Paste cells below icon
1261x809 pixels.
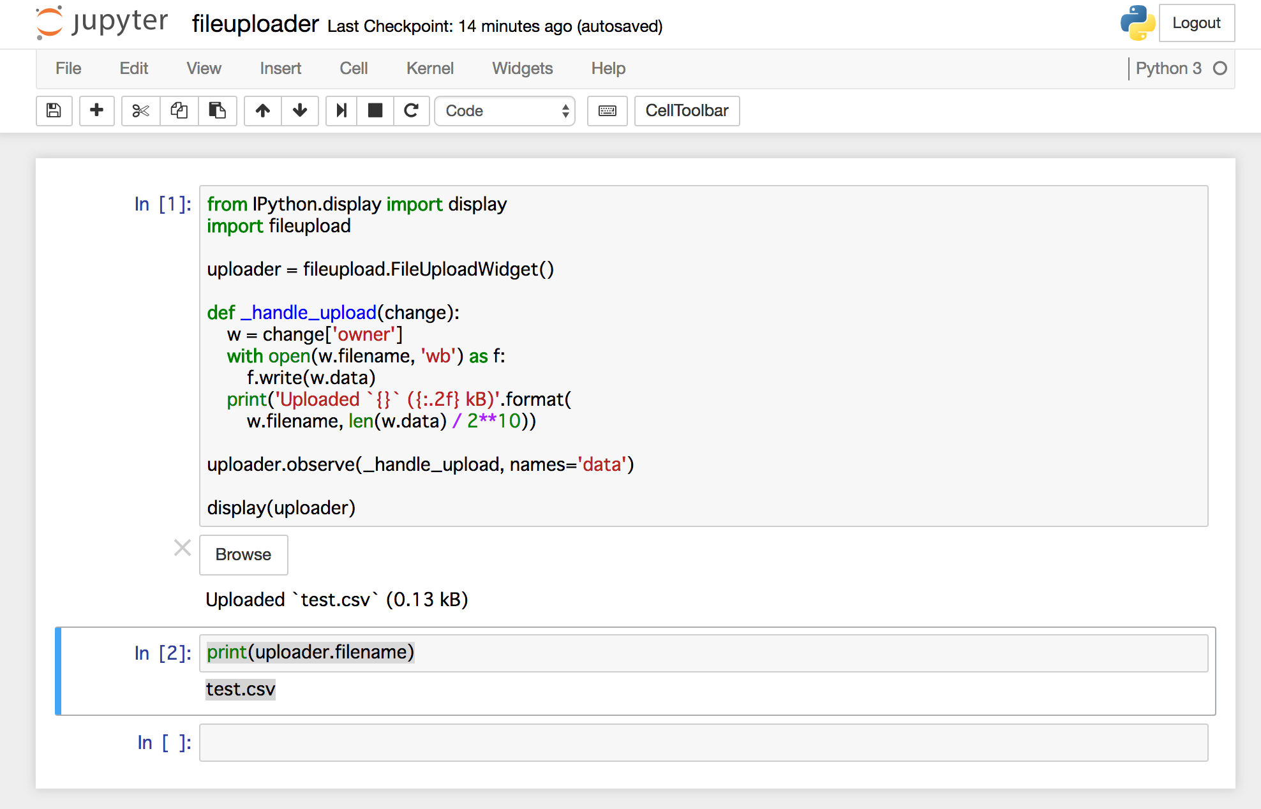point(218,111)
